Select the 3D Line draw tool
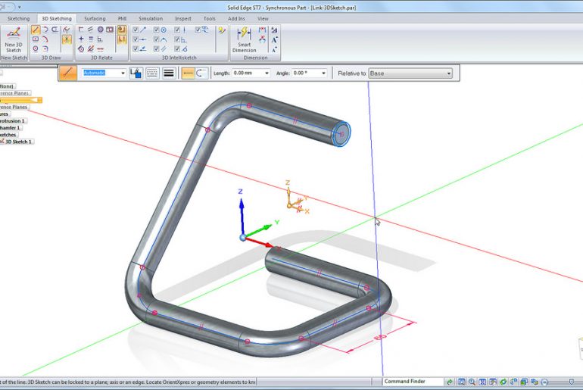The image size is (583, 390). coord(36,30)
